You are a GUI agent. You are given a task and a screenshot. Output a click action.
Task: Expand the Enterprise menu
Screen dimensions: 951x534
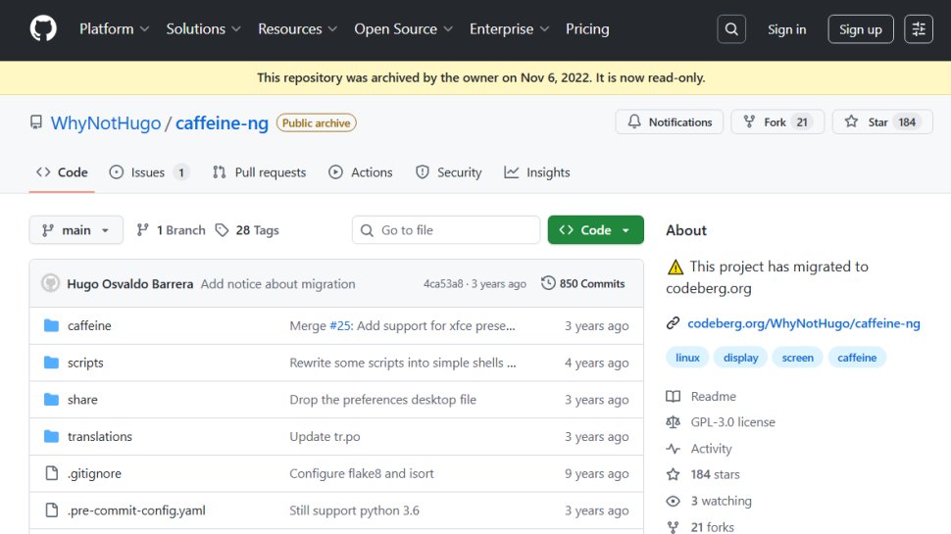[510, 29]
